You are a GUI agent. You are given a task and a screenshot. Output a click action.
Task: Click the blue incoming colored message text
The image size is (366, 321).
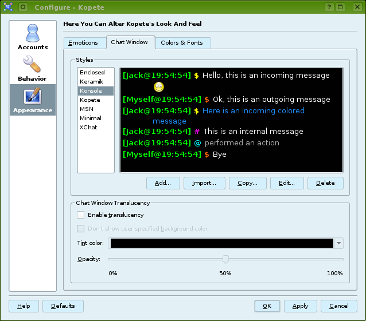tap(254, 111)
